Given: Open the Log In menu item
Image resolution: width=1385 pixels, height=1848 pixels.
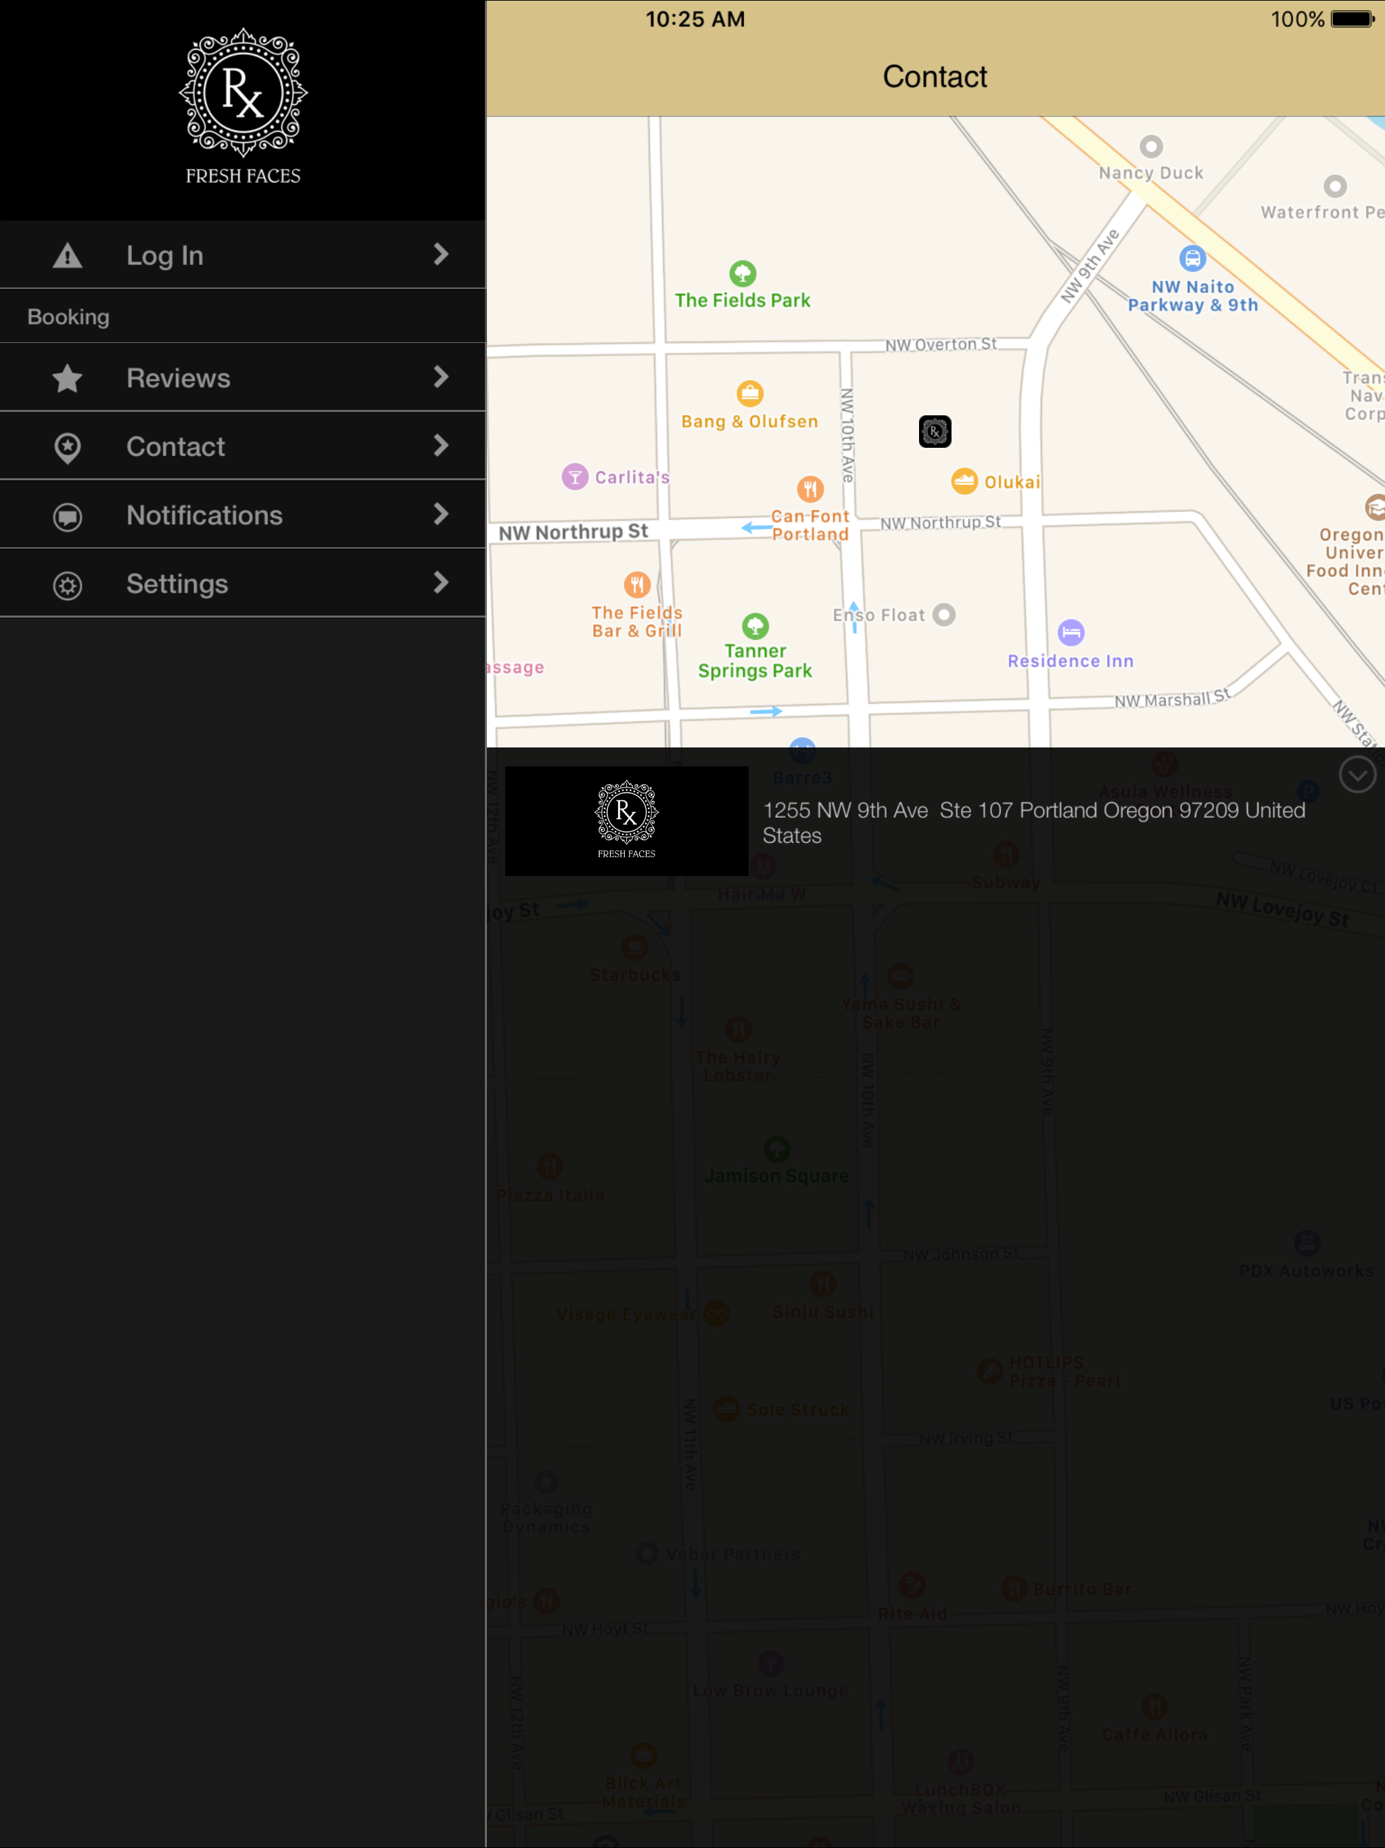Looking at the screenshot, I should [x=242, y=255].
